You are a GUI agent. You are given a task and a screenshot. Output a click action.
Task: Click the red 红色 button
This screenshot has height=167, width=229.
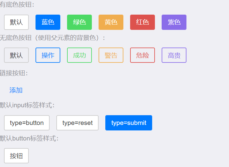click(x=143, y=22)
